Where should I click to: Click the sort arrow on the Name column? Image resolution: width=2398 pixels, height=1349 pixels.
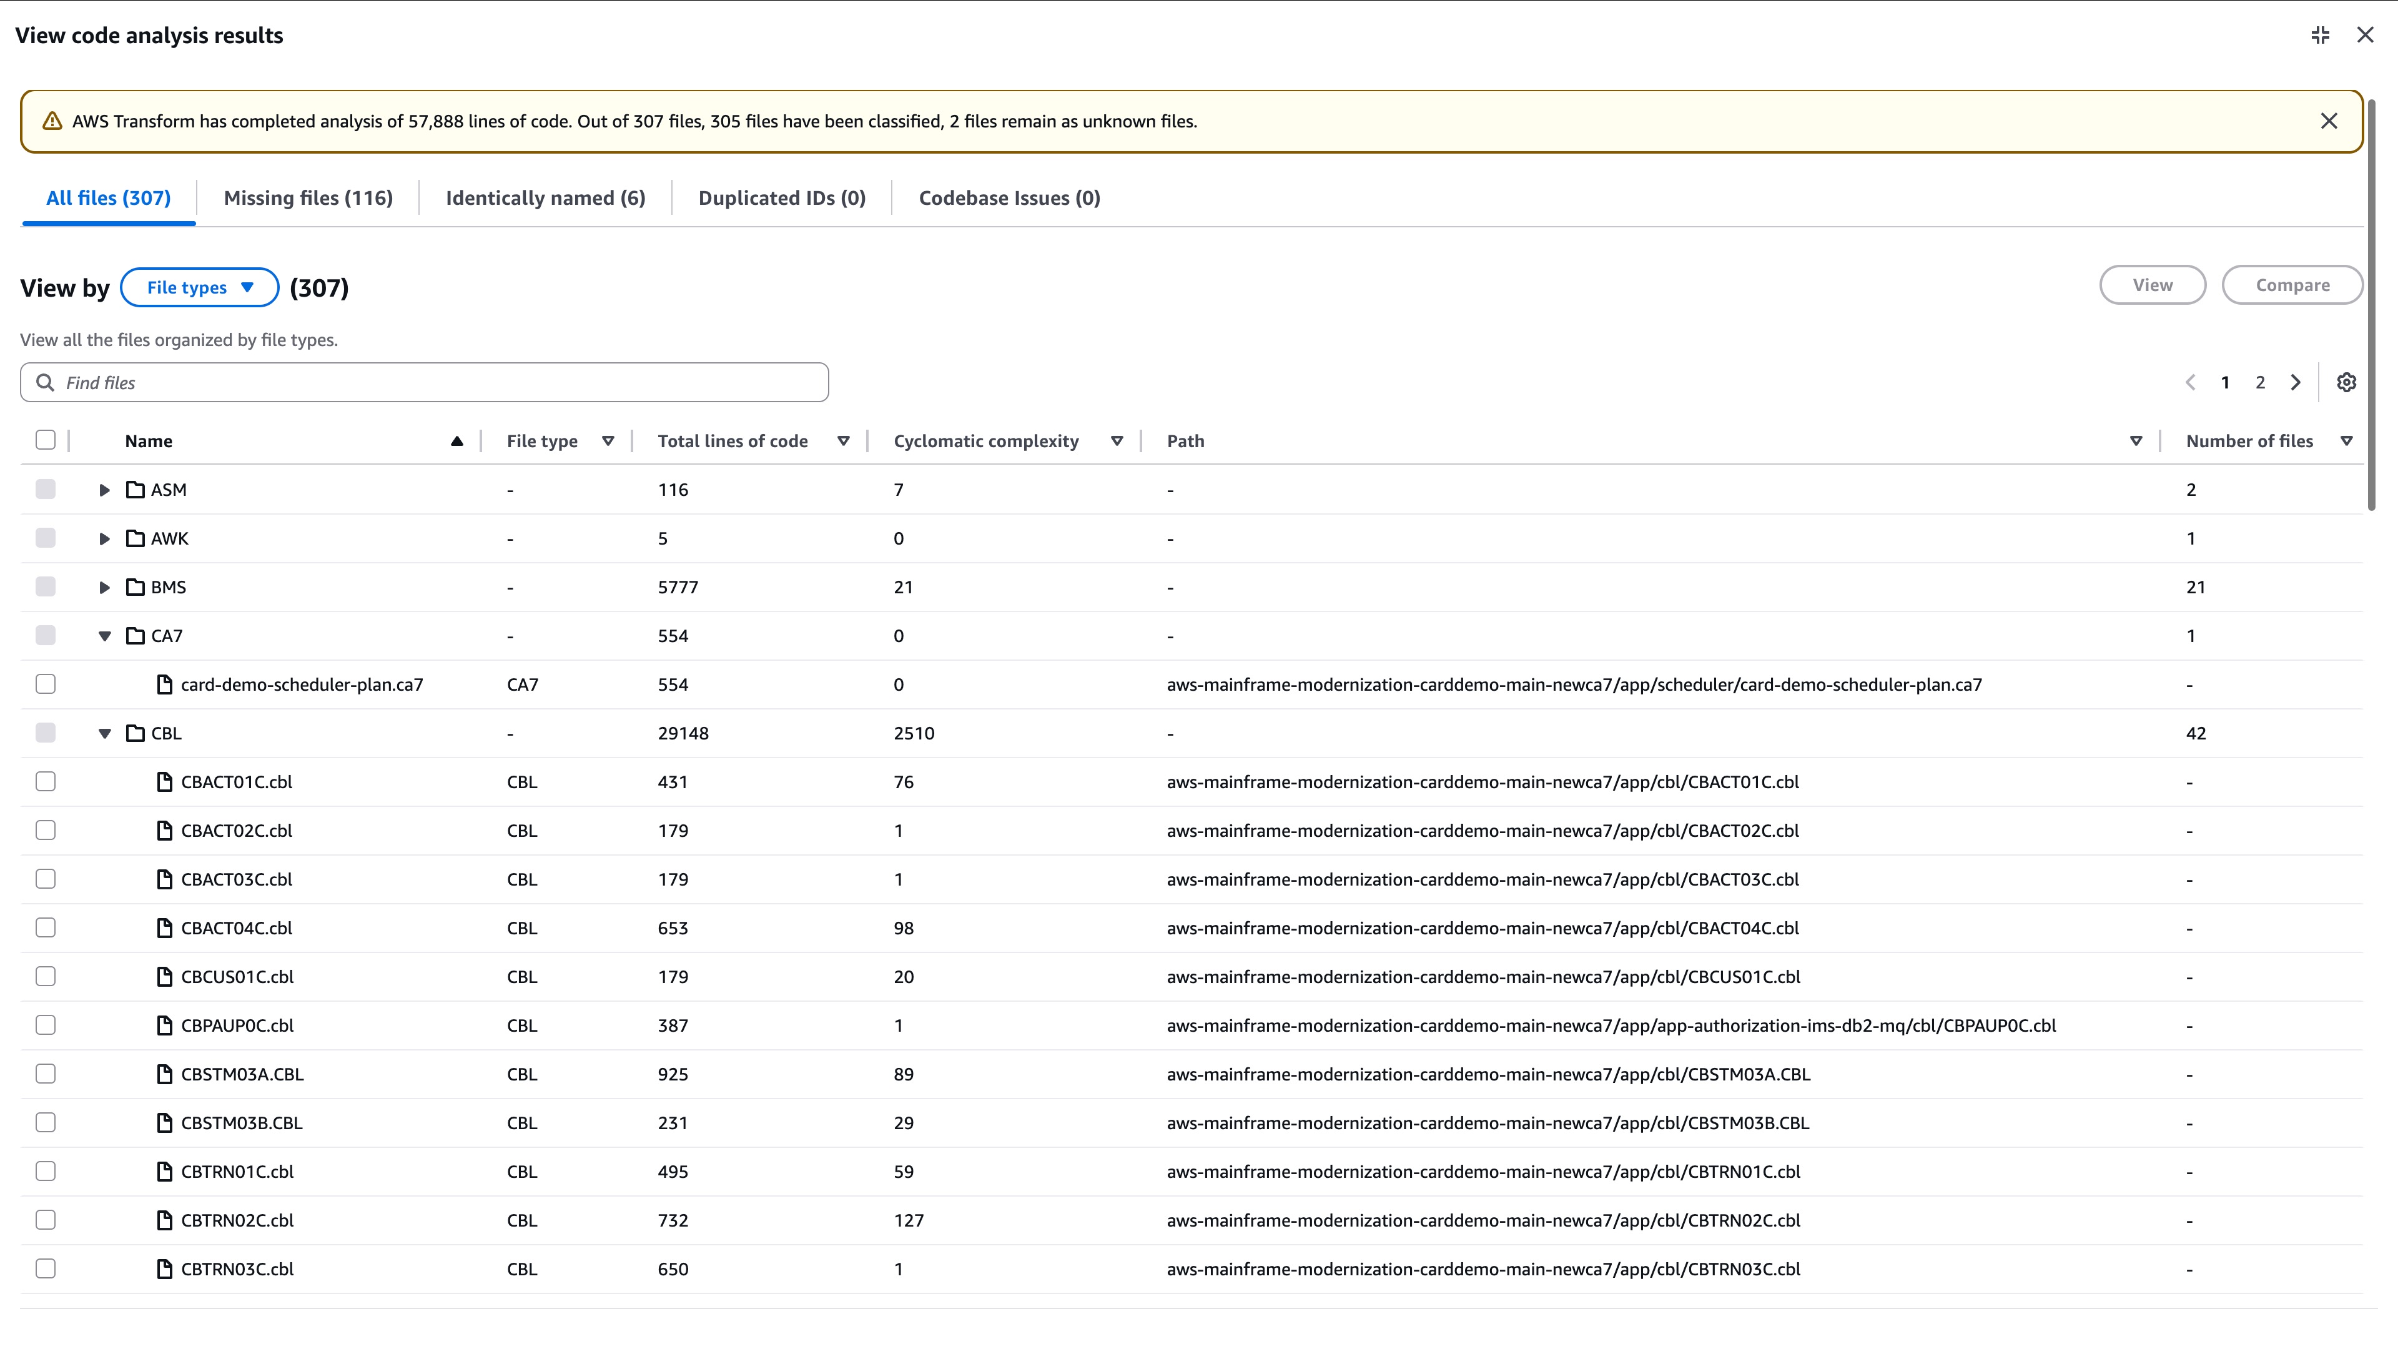(456, 440)
